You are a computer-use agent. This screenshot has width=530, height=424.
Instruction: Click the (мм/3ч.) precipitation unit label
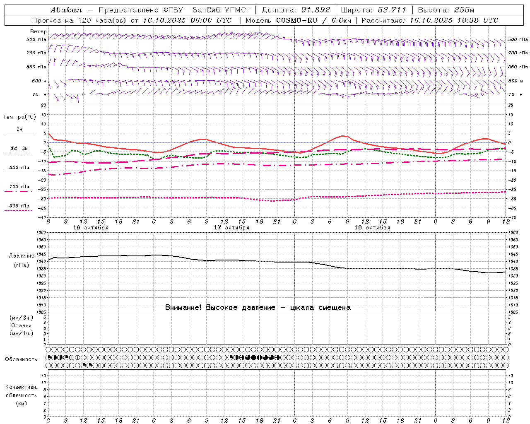(21, 318)
